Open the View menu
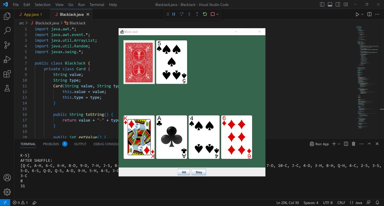This screenshot has height=206, width=384. point(59,4)
